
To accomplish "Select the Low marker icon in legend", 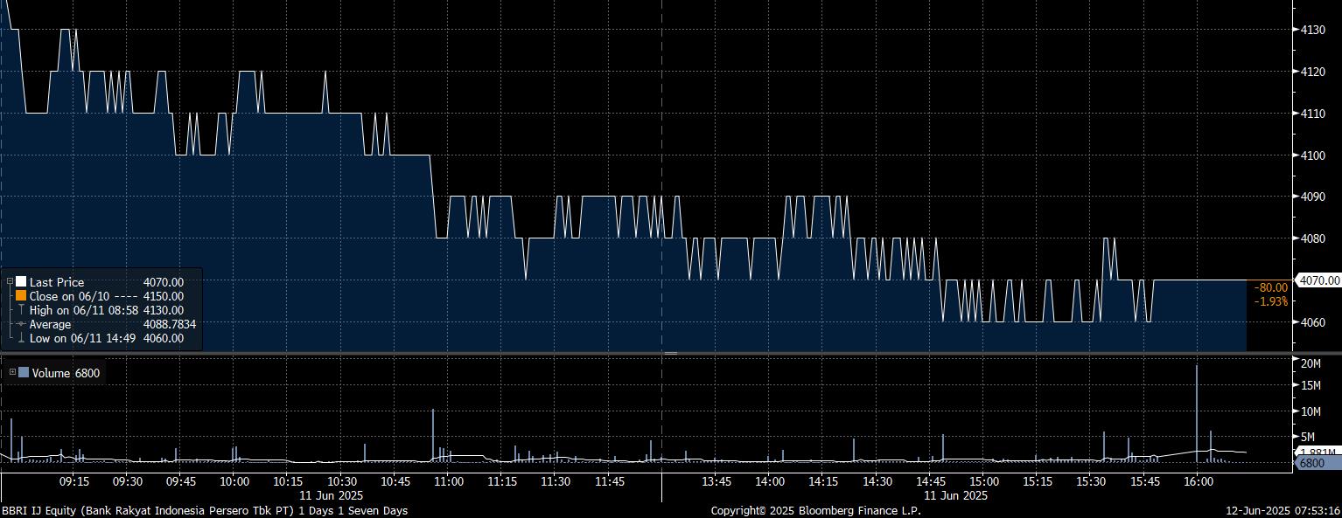I will click(21, 338).
